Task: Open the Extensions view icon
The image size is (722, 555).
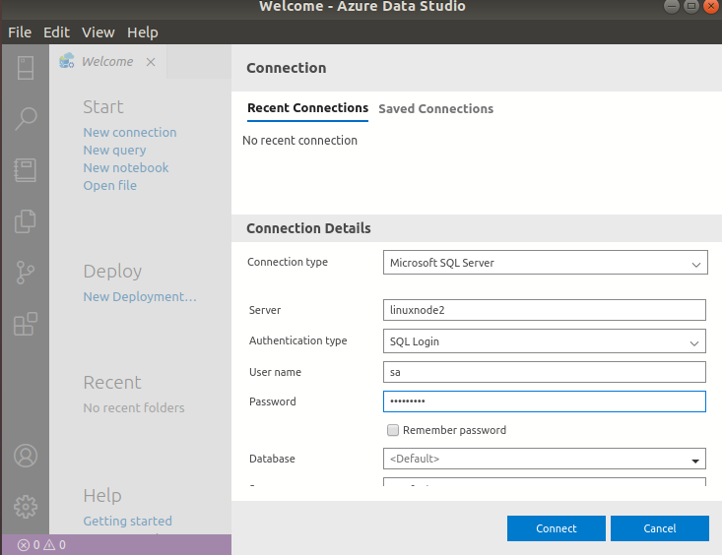Action: (26, 324)
